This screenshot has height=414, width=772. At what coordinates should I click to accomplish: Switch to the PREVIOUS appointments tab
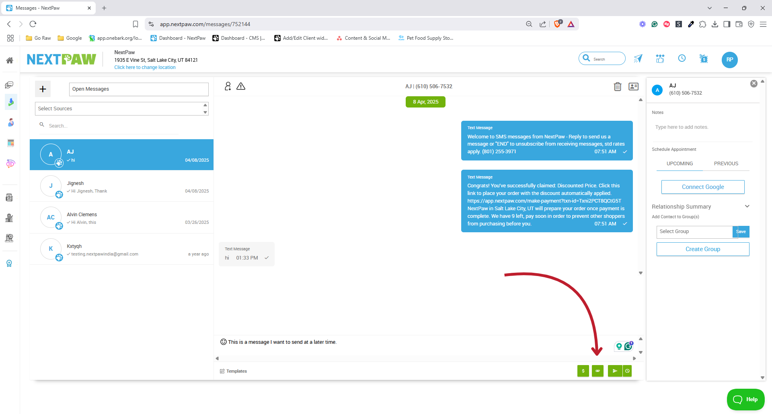[726, 164]
